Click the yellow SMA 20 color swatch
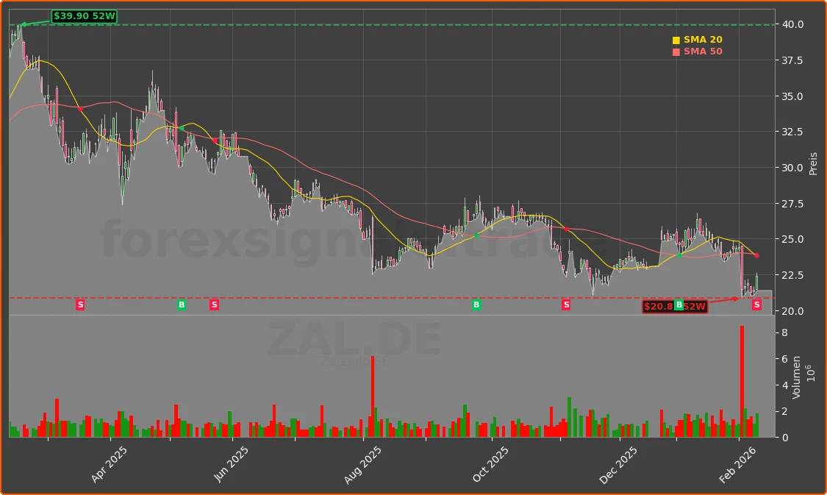 [675, 39]
